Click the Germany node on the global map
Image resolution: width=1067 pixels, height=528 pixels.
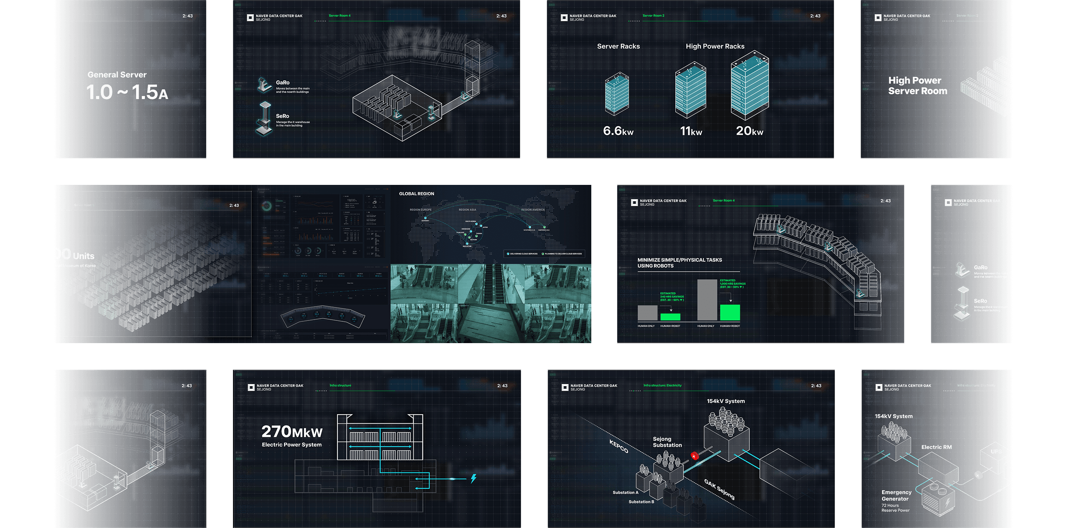click(x=425, y=218)
